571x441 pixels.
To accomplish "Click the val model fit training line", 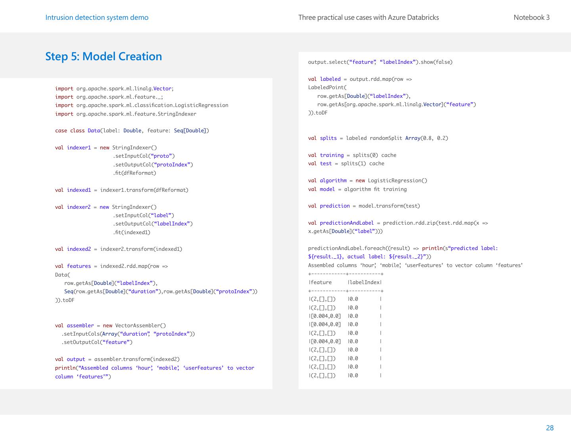I will pos(357,189).
